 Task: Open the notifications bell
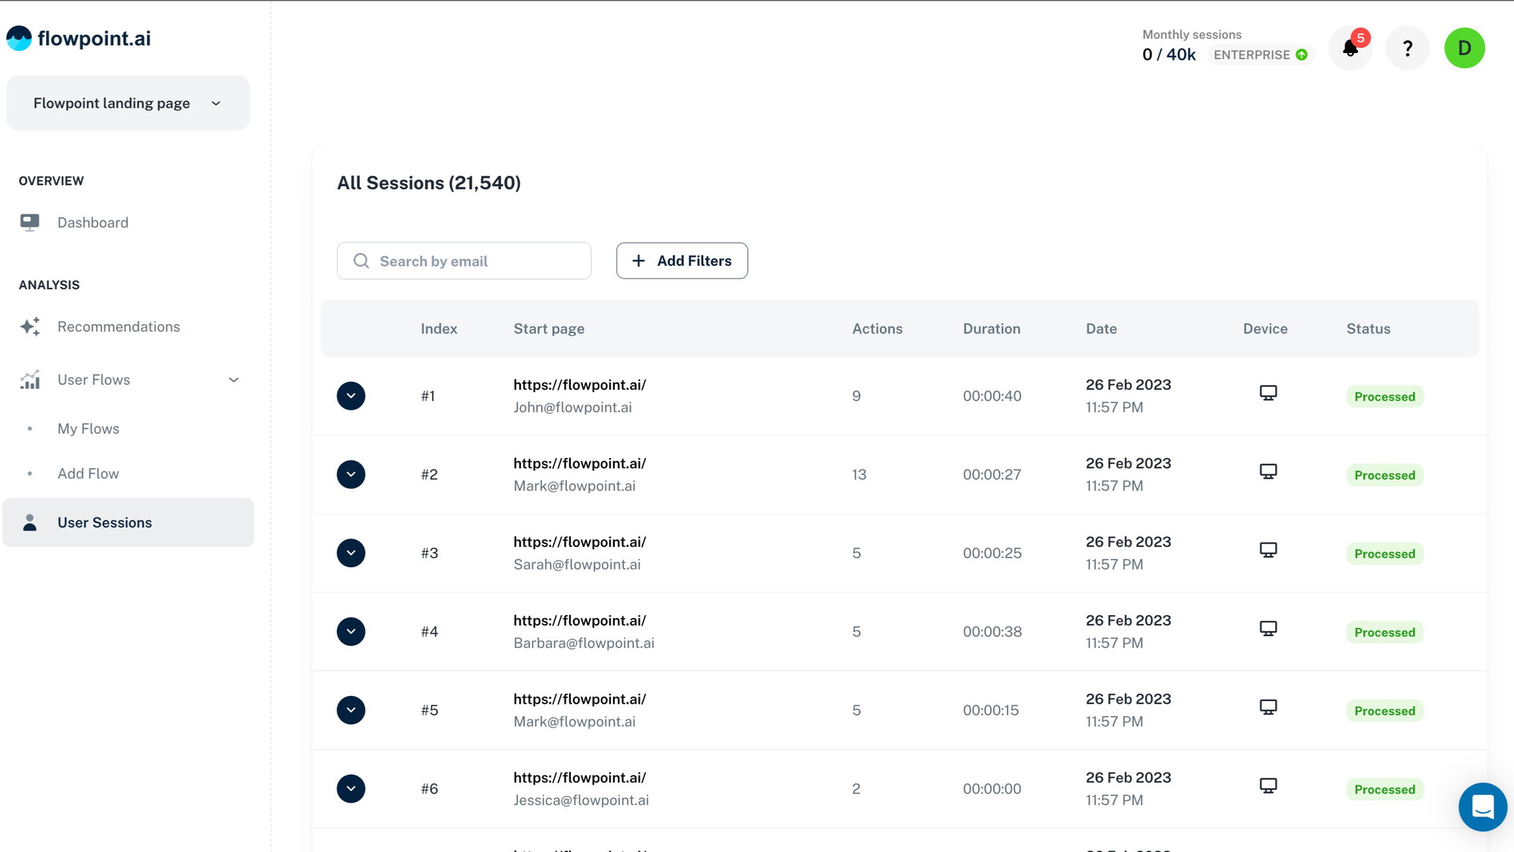coord(1350,48)
